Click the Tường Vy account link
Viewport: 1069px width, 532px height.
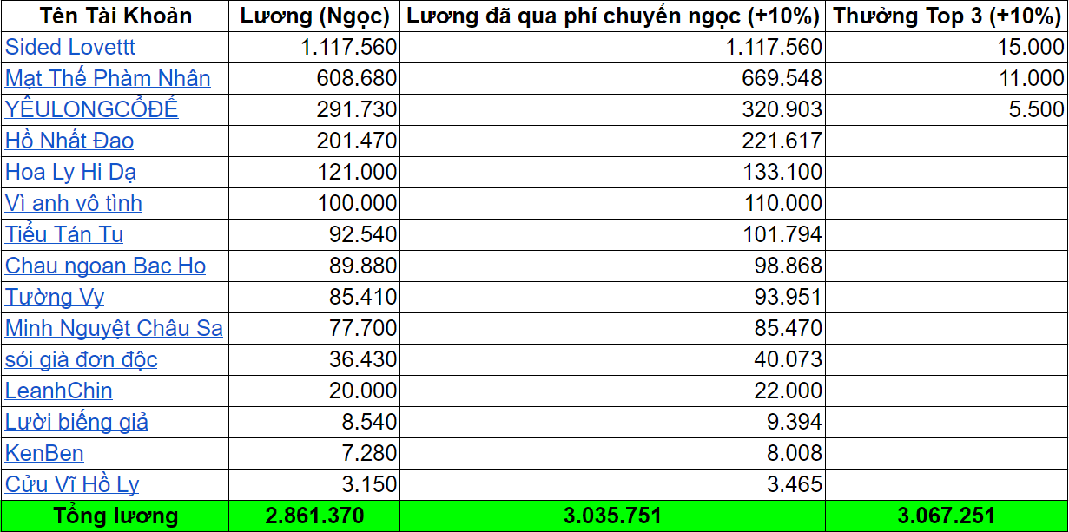coord(54,297)
